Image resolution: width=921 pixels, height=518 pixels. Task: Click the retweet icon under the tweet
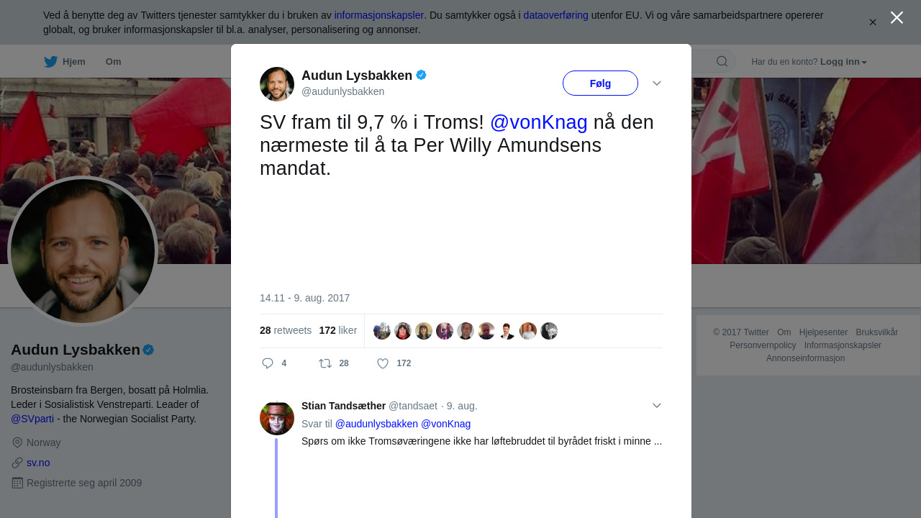[325, 363]
